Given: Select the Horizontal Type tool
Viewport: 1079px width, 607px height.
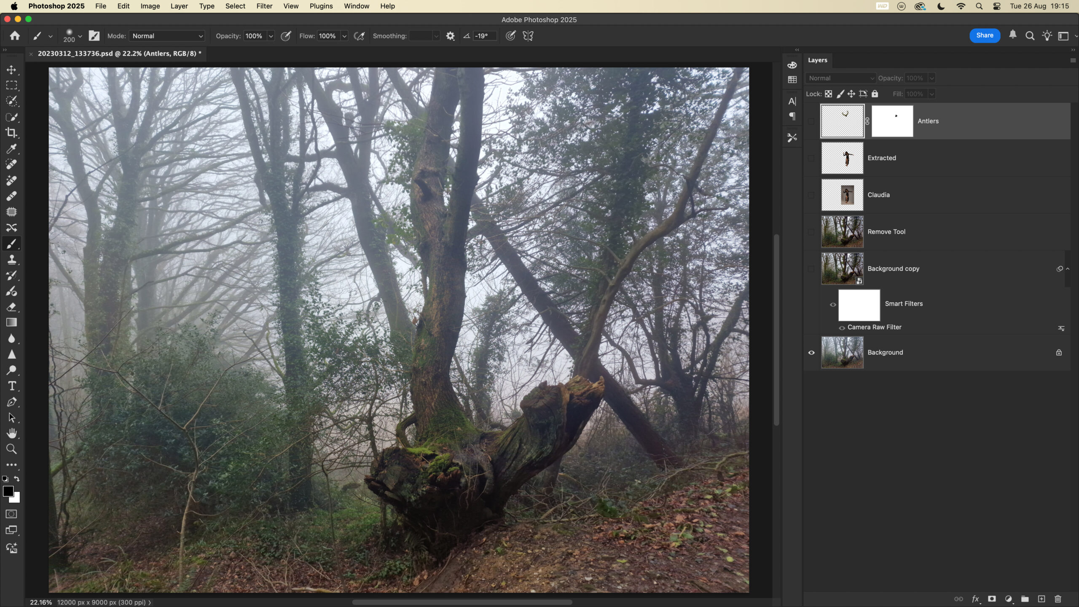Looking at the screenshot, I should [11, 386].
